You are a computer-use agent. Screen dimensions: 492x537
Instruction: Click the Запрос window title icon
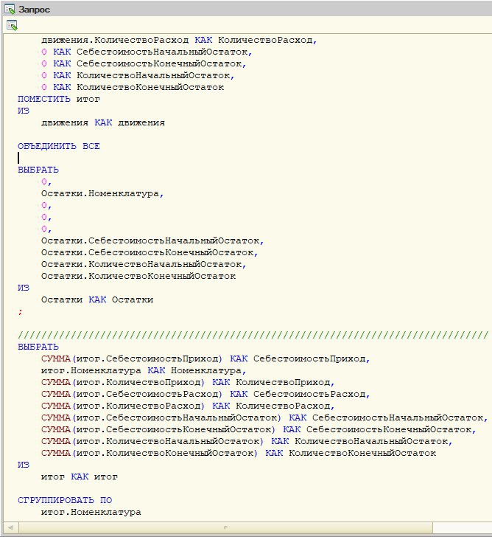point(10,10)
